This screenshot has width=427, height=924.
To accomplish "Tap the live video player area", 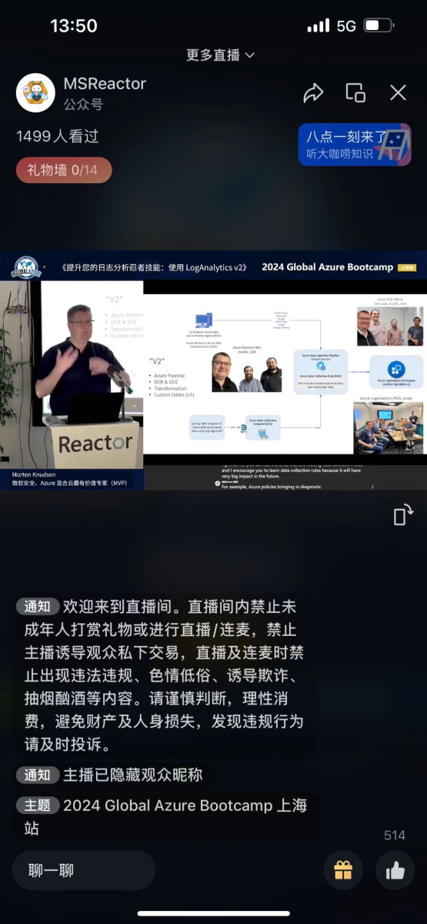I will [x=213, y=370].
